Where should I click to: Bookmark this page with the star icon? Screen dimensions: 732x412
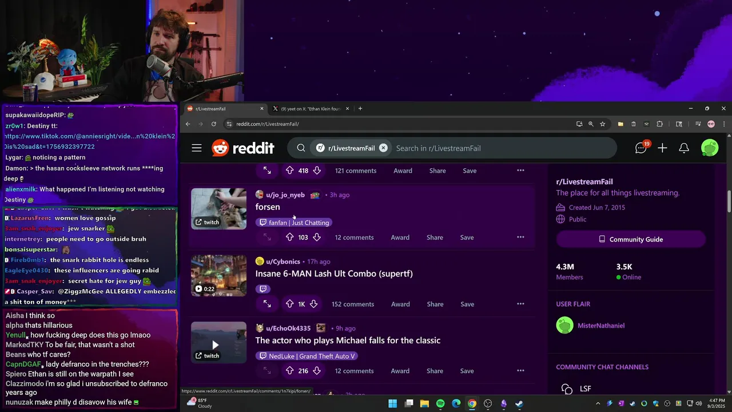(x=602, y=124)
